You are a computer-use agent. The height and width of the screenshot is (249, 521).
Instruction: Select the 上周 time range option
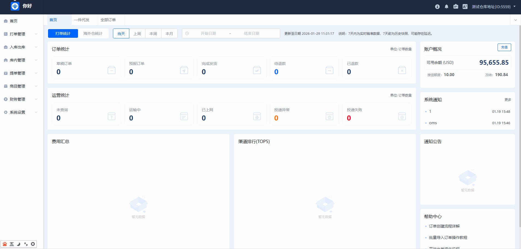[x=137, y=34]
